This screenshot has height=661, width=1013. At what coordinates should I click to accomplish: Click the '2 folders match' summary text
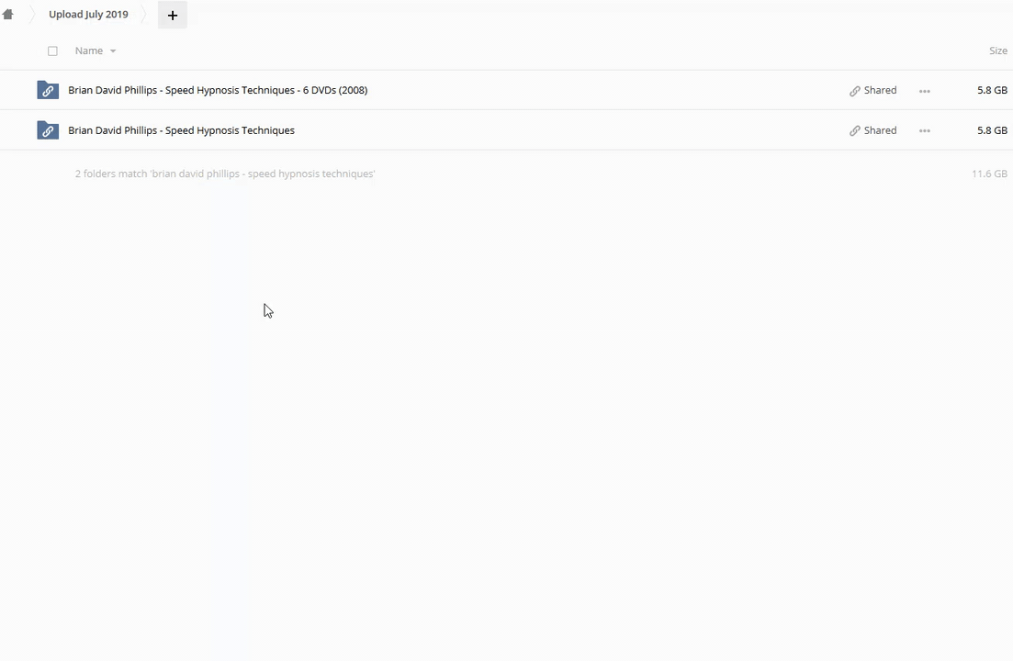coord(225,174)
